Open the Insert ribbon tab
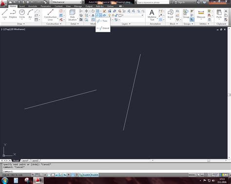 [x=22, y=6]
